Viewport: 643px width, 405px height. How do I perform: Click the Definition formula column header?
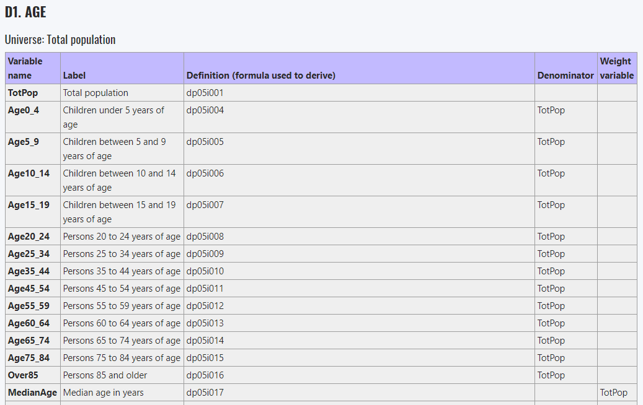click(x=260, y=76)
